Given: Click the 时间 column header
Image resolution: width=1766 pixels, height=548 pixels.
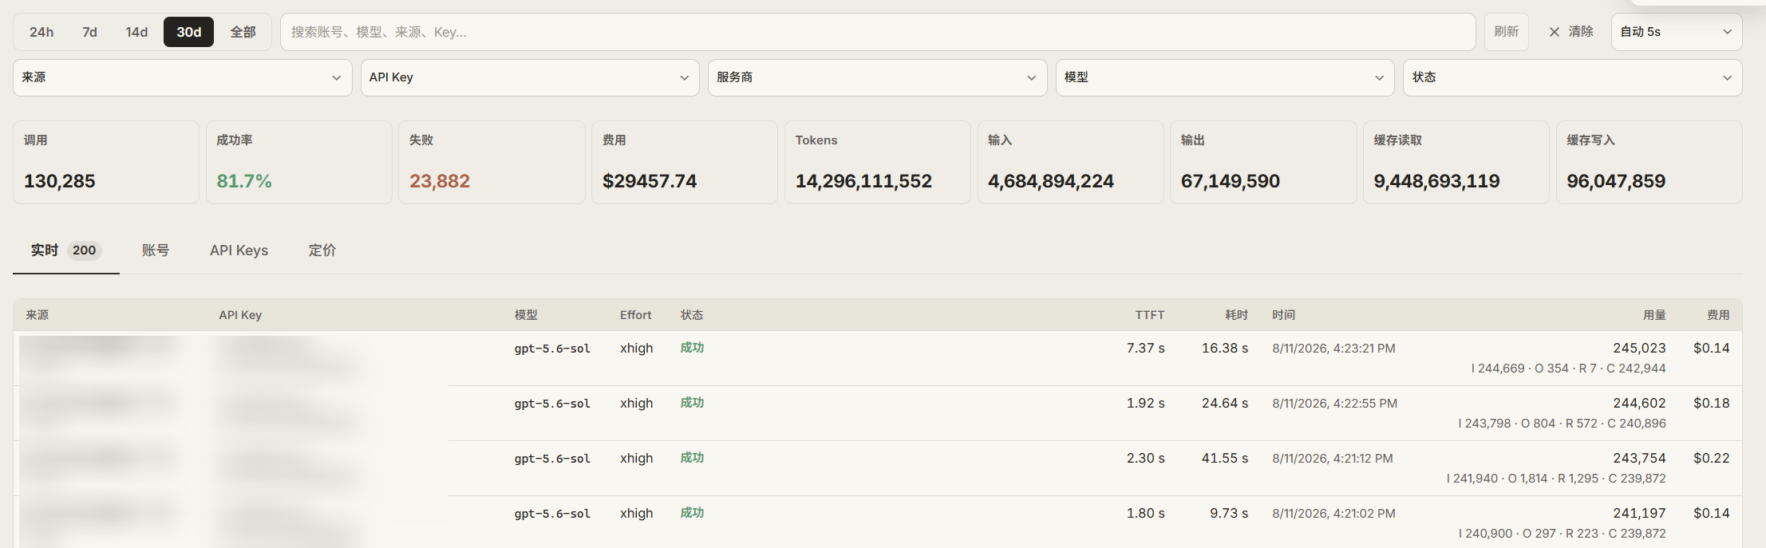Looking at the screenshot, I should point(1284,315).
